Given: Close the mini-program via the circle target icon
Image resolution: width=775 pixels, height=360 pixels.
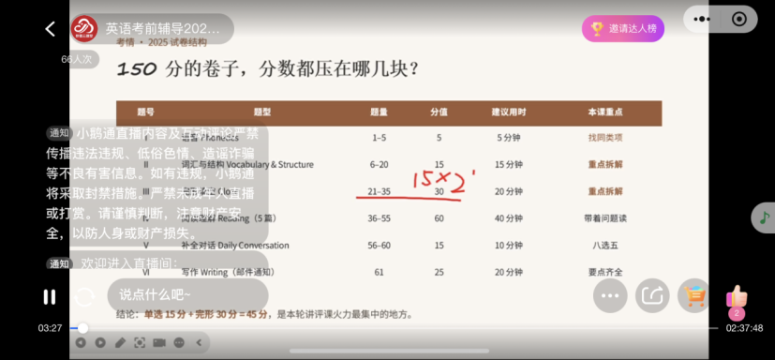Looking at the screenshot, I should [738, 20].
